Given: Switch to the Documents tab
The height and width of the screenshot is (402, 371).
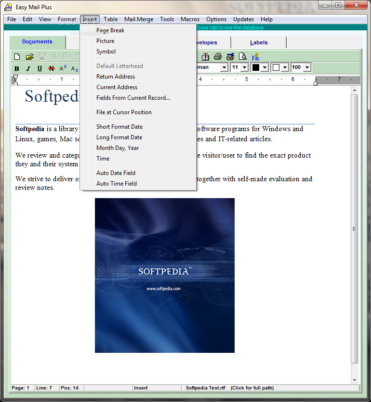Looking at the screenshot, I should [x=38, y=42].
